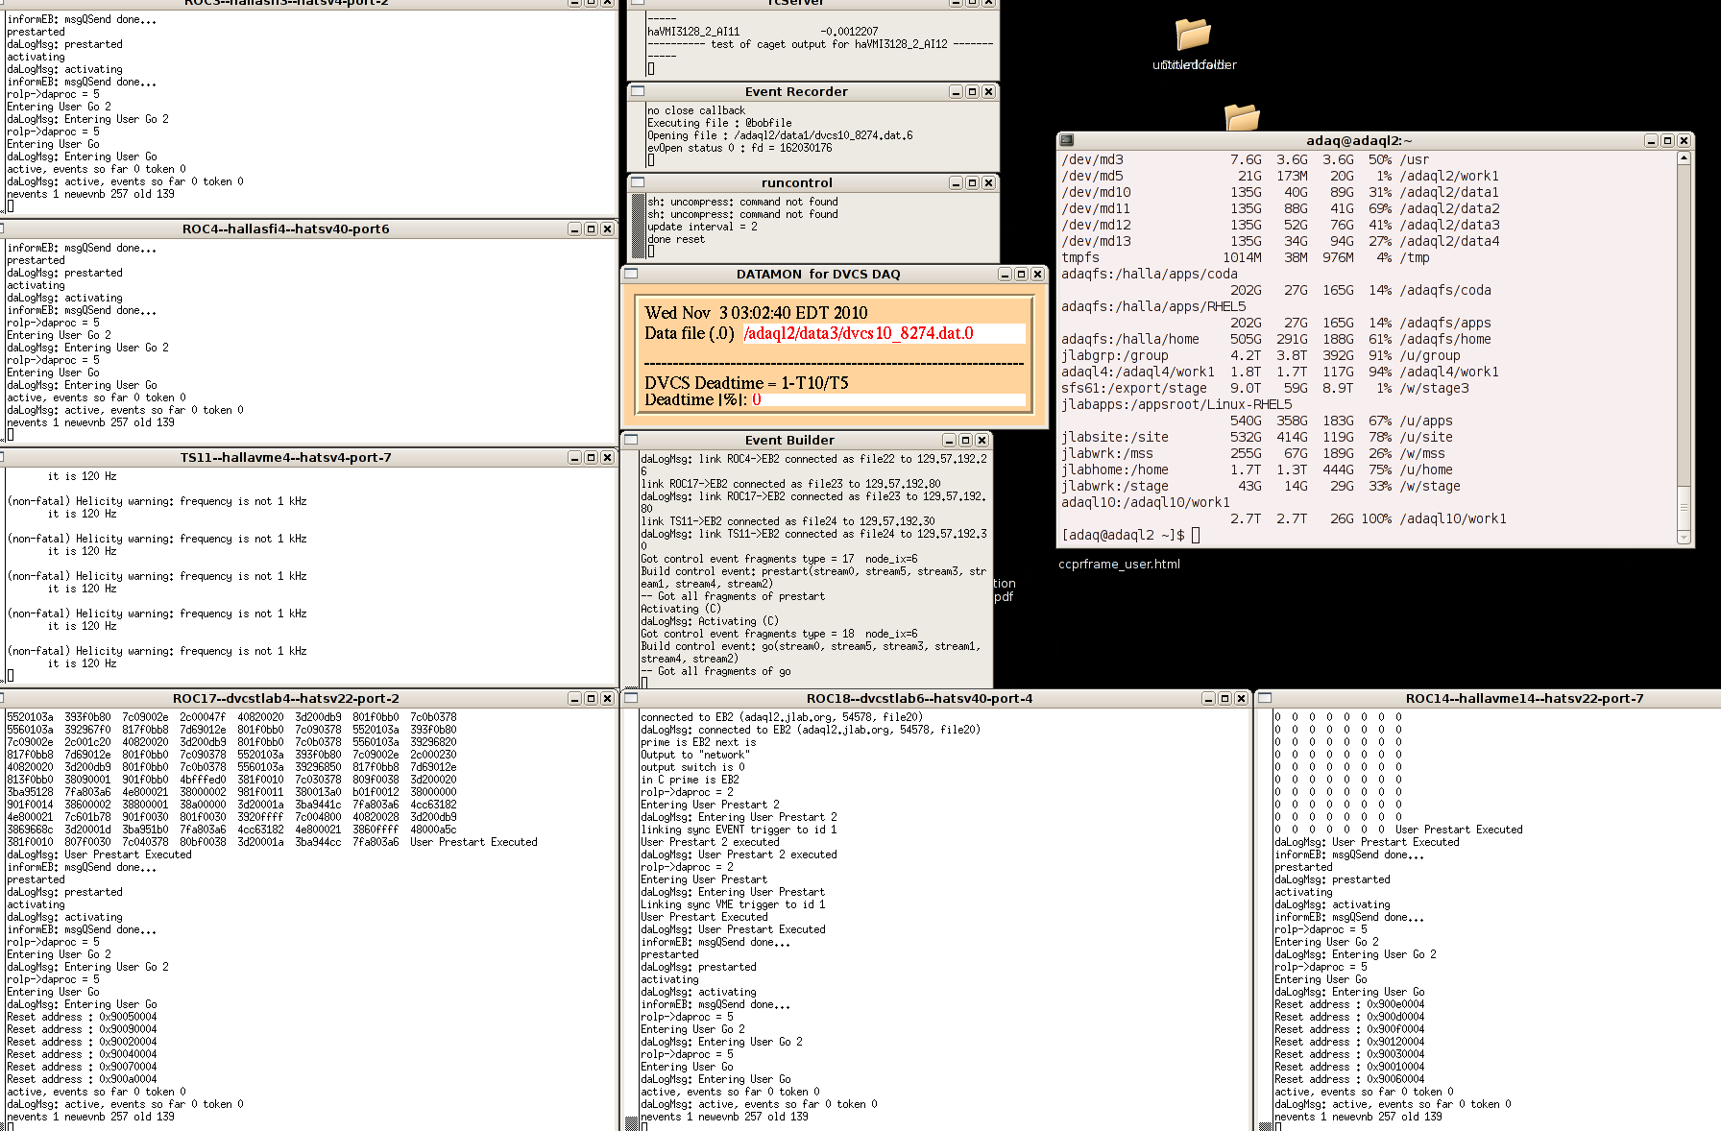1721x1131 pixels.
Task: Click 'Linking sync VME trigger to id 1' in ROC18
Action: pos(733,904)
